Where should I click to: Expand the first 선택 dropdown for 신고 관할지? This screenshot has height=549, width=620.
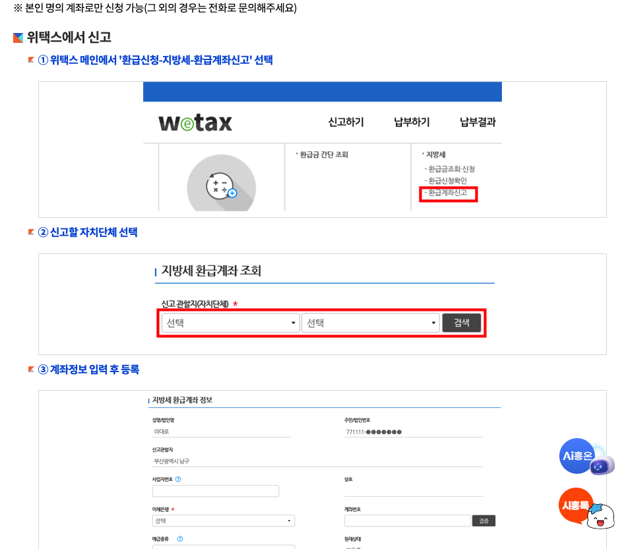pyautogui.click(x=230, y=323)
